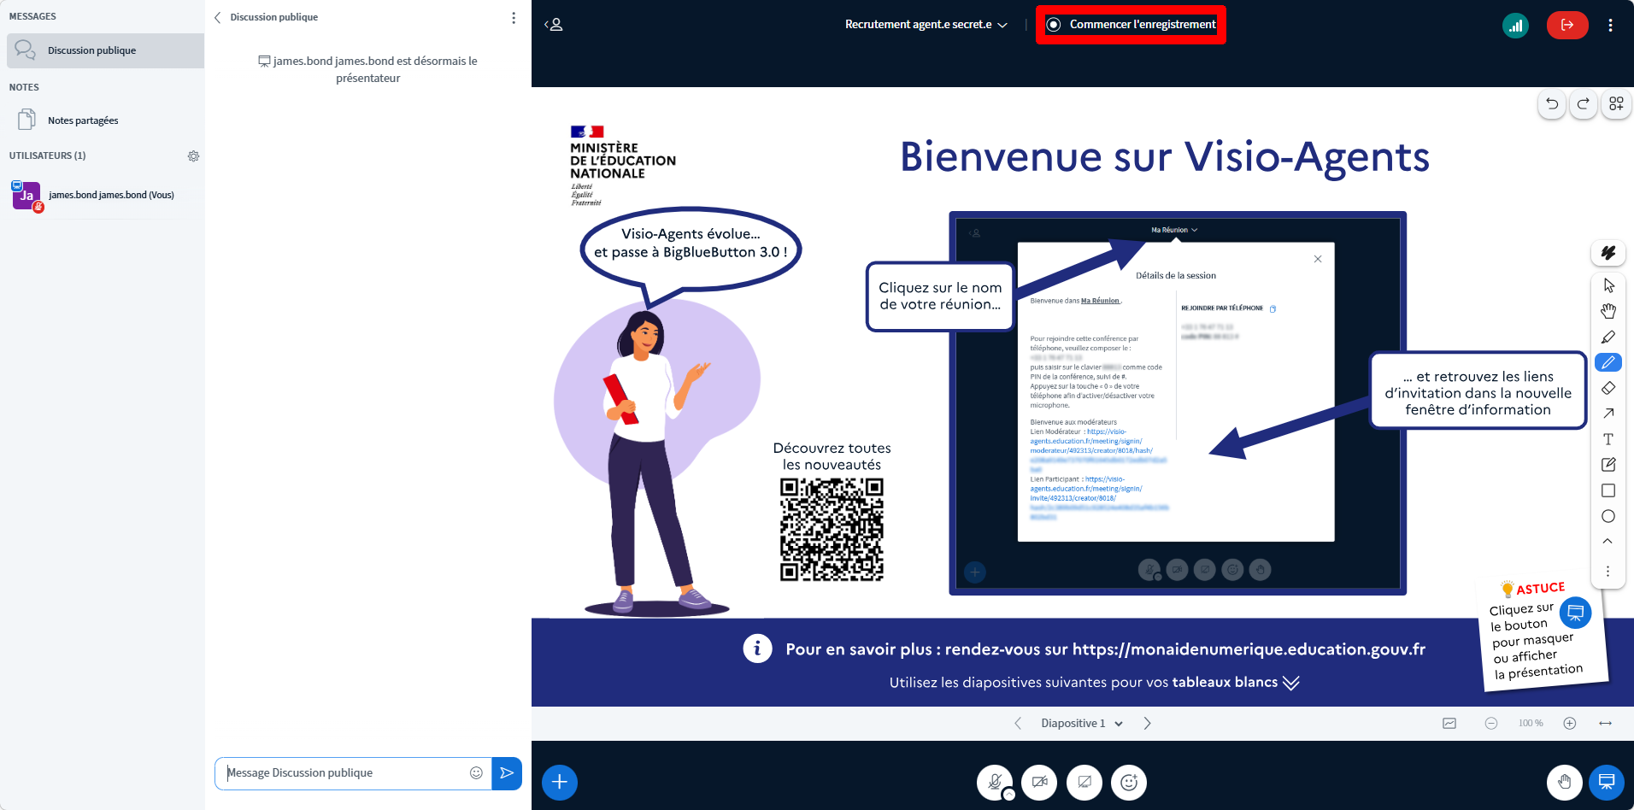Image resolution: width=1634 pixels, height=810 pixels.
Task: Select the rectangle shape tool
Action: 1608,490
